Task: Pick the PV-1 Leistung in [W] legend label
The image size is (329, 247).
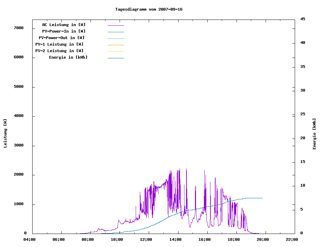Action: [59, 44]
